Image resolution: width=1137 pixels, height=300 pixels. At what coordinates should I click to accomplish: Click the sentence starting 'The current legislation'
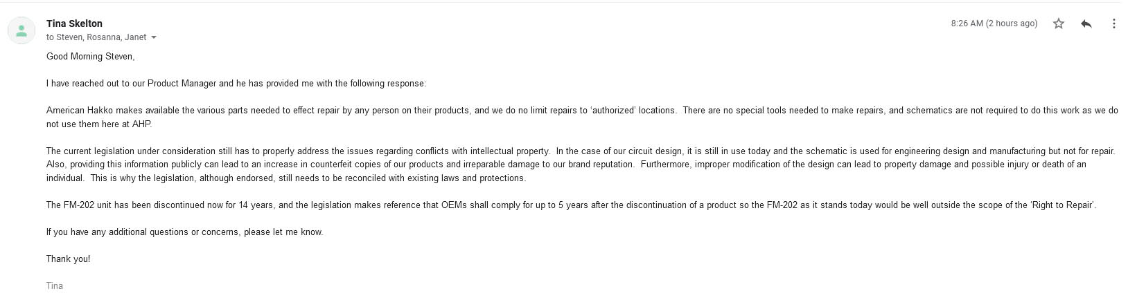(298, 151)
